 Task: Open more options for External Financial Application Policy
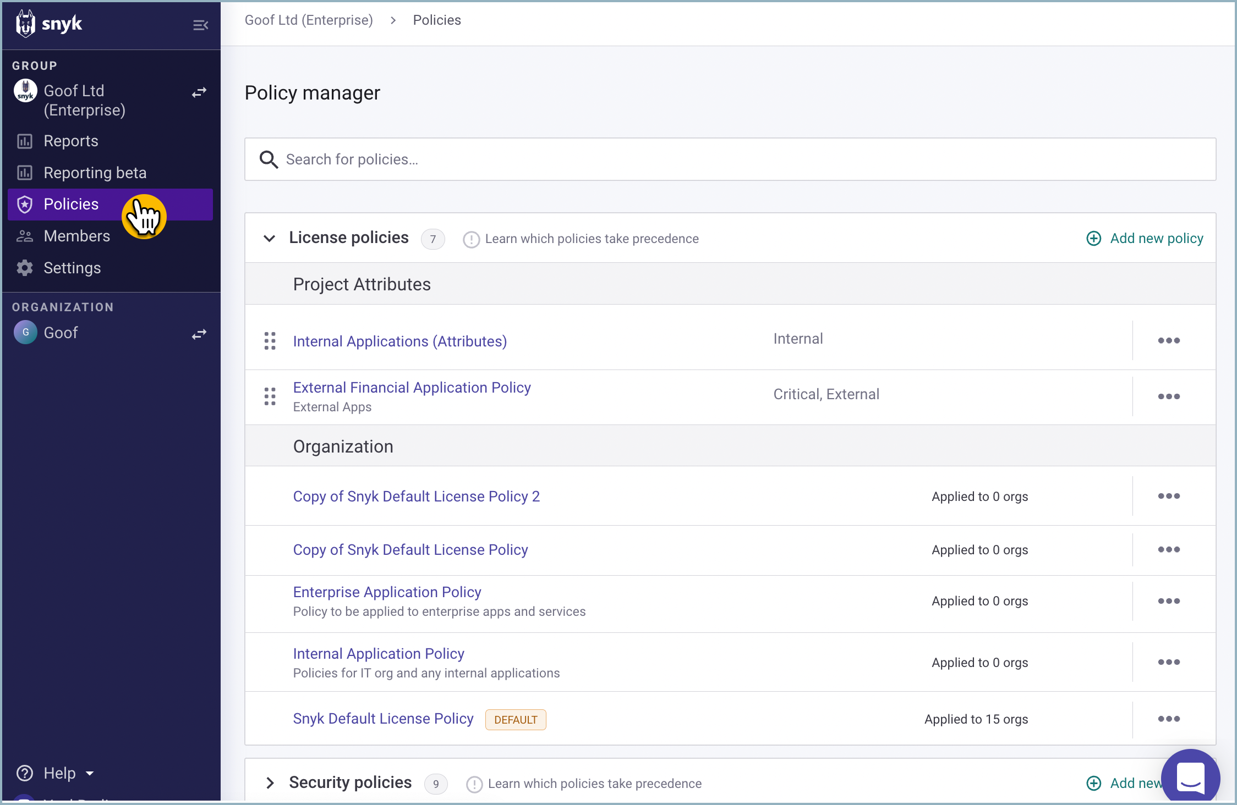[x=1169, y=396]
